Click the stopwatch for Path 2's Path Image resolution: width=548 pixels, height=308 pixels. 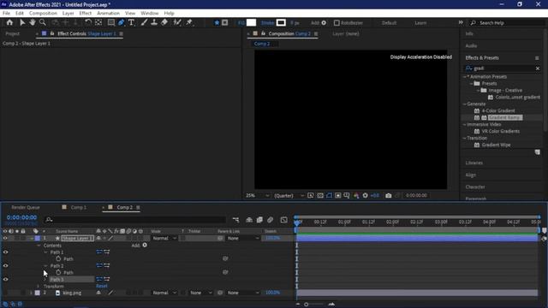click(58, 272)
